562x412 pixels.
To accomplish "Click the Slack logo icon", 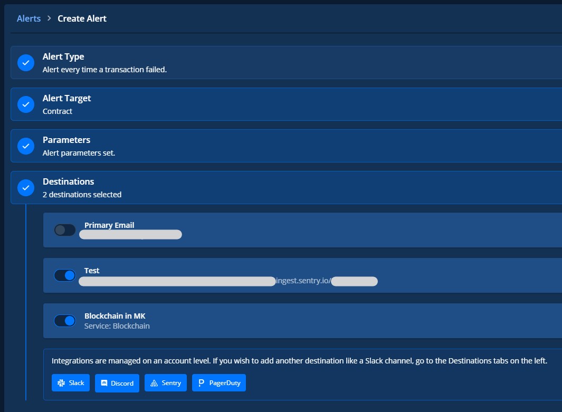I will 61,383.
